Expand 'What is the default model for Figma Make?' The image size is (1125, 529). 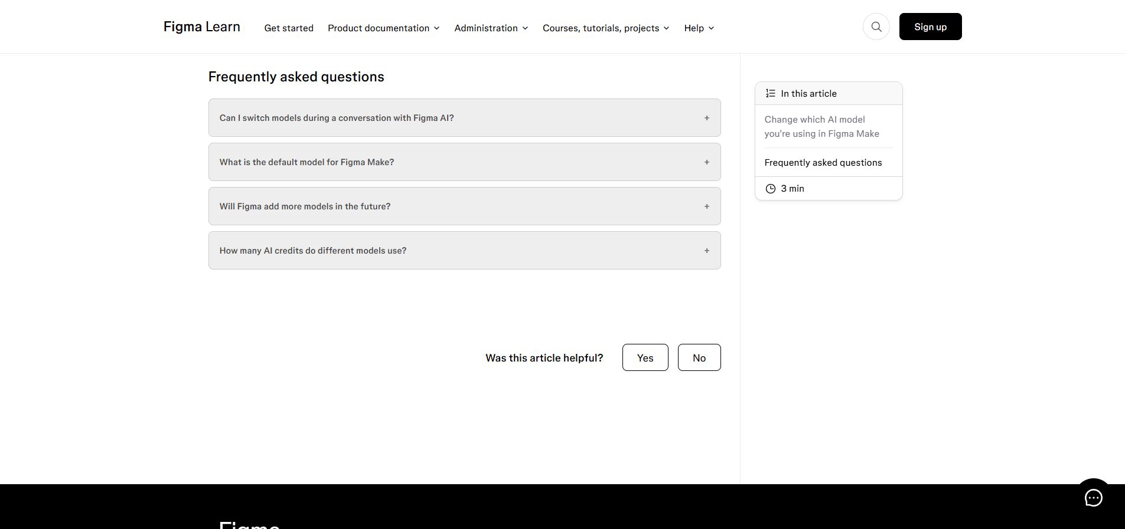(464, 162)
